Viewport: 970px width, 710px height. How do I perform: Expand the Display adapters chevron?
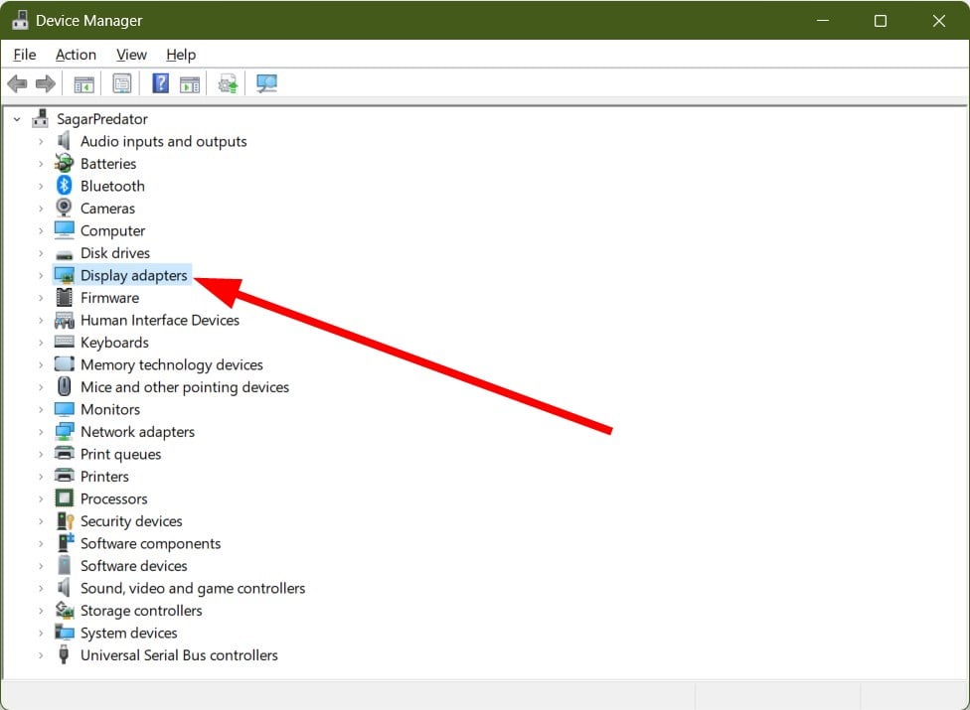point(41,276)
